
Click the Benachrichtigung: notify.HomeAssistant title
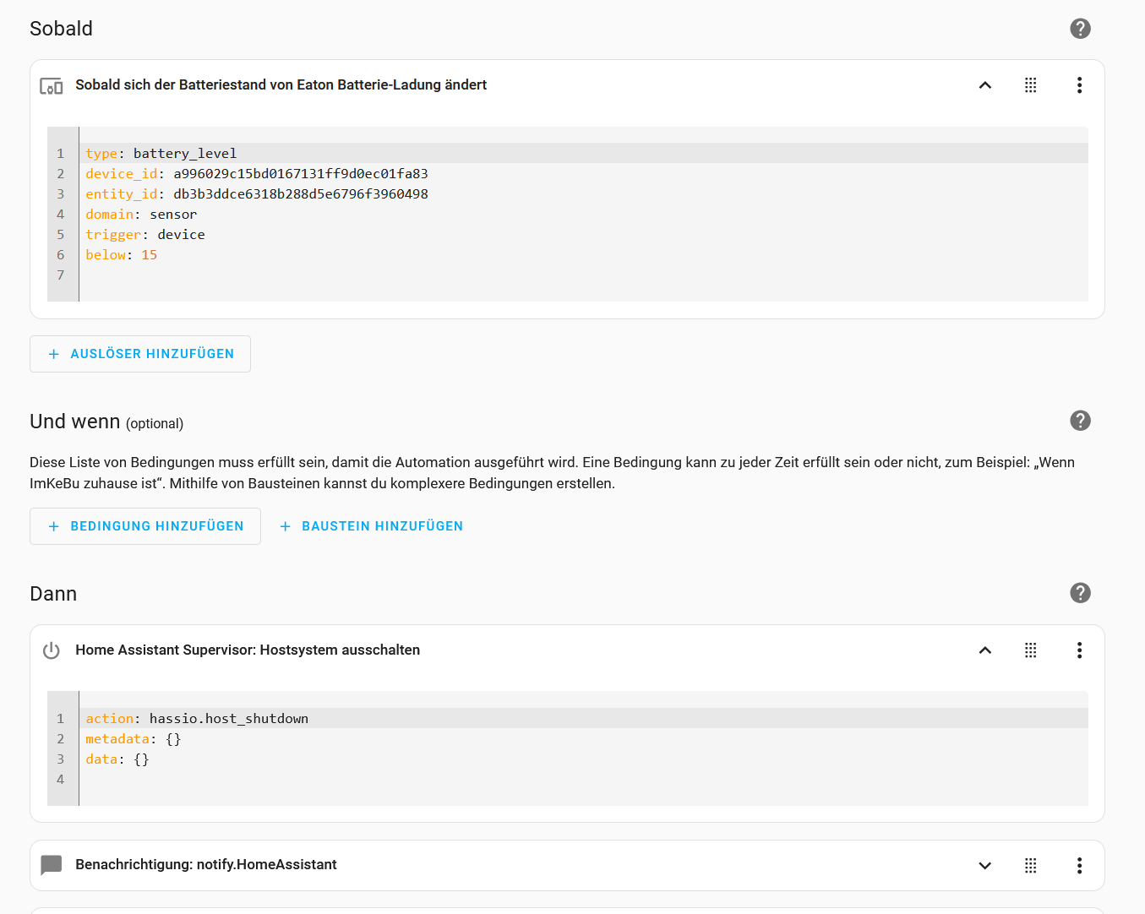coord(206,865)
